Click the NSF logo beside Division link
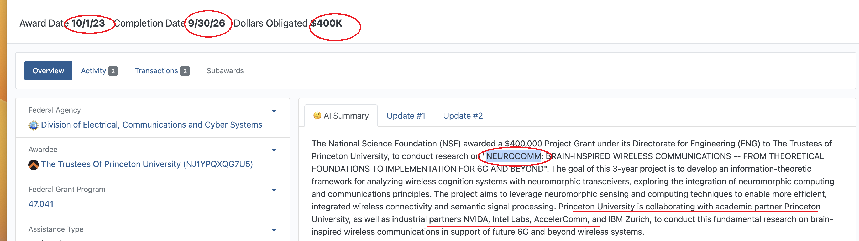859x241 pixels. 33,125
